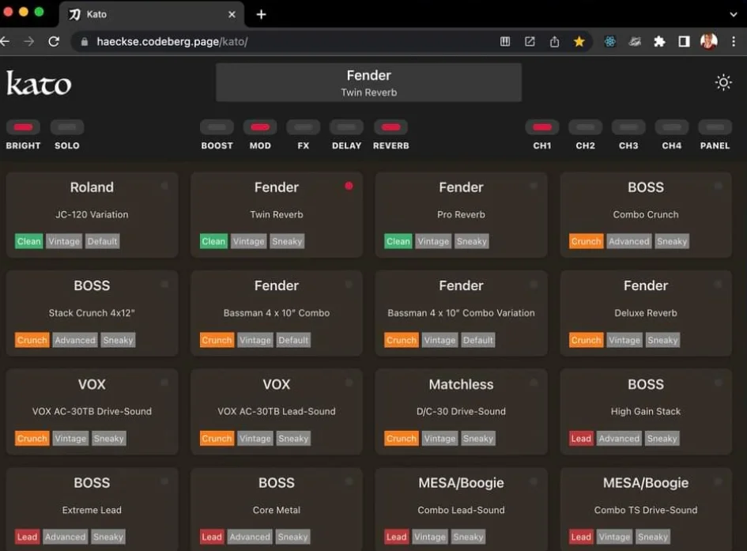This screenshot has width=747, height=551.
Task: Click the red active indicator on Twin Reverb card
Action: [349, 186]
